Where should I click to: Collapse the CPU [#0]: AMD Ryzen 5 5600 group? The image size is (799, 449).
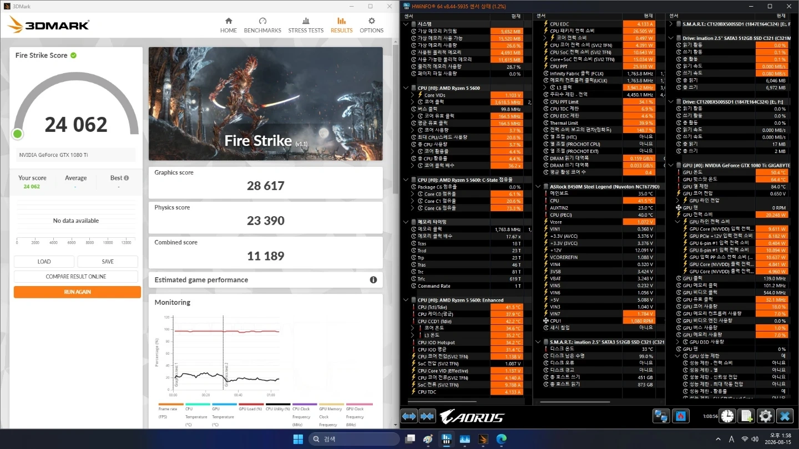(407, 88)
